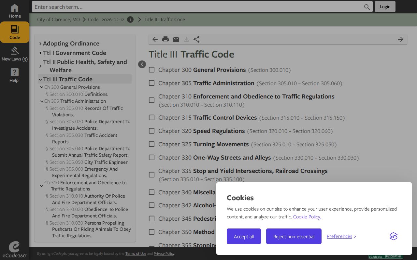Check the Chapter 305 Traffic Administration box
417x260 pixels.
(151, 83)
